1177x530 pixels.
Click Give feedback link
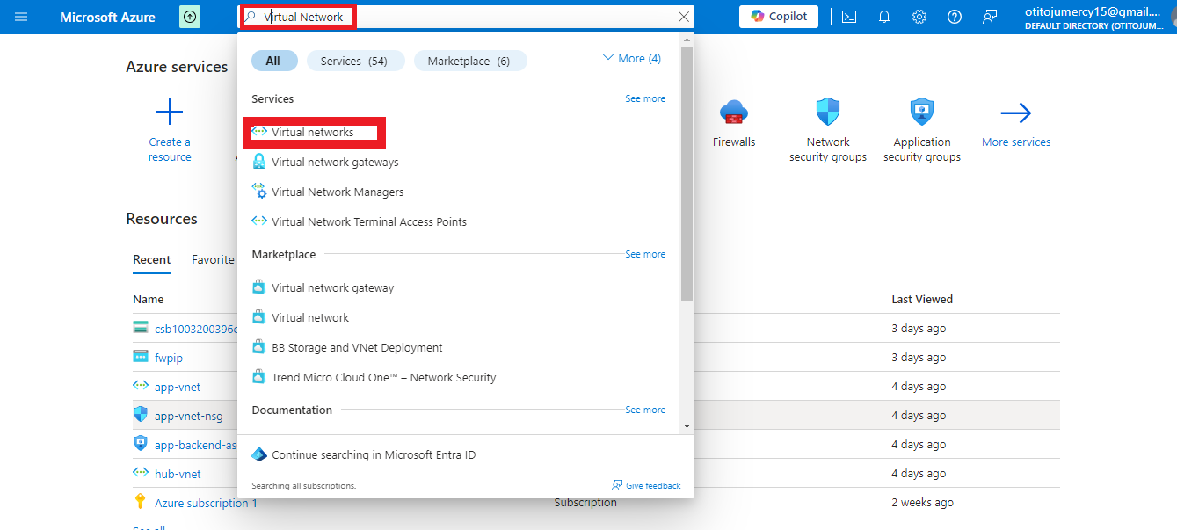[646, 485]
